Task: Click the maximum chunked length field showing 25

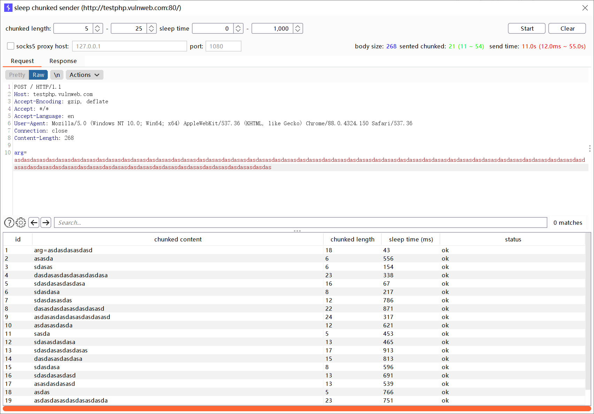Action: pyautogui.click(x=129, y=29)
